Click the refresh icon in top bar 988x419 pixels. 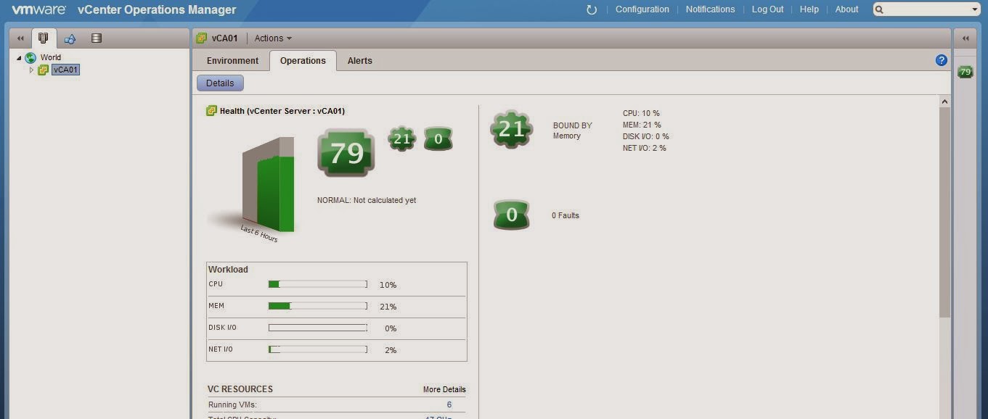click(x=592, y=10)
